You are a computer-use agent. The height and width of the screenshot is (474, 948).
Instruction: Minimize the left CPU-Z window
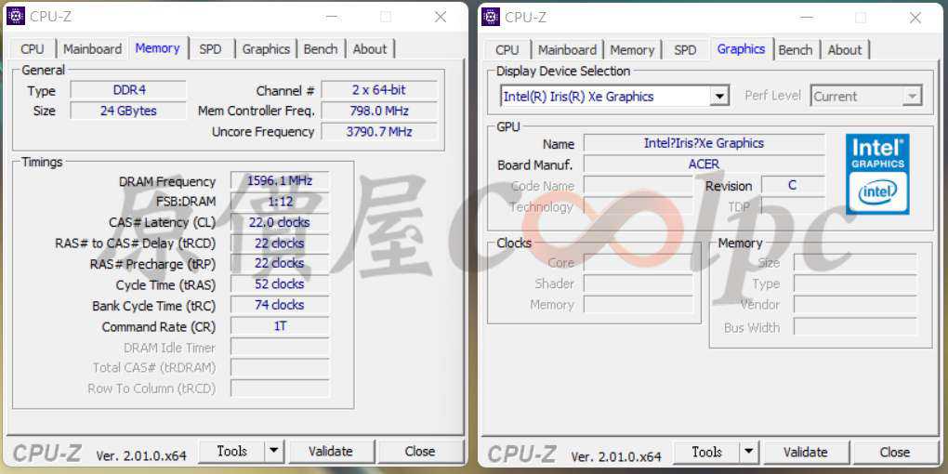pyautogui.click(x=331, y=17)
